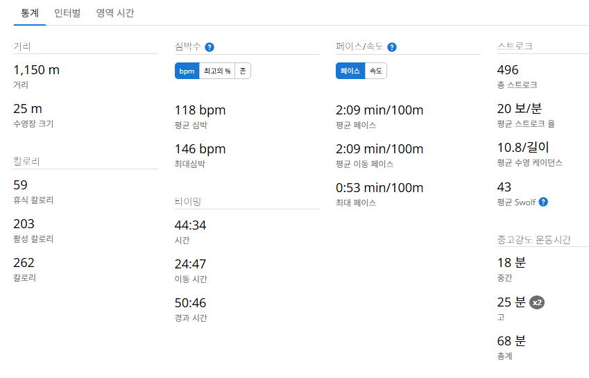Click the 칼로리 section heading
The height and width of the screenshot is (378, 589).
click(x=26, y=162)
